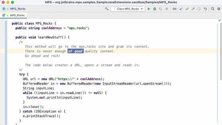Click the highlighted "of good" selection
Screen dimensions: 222x125
(76, 51)
